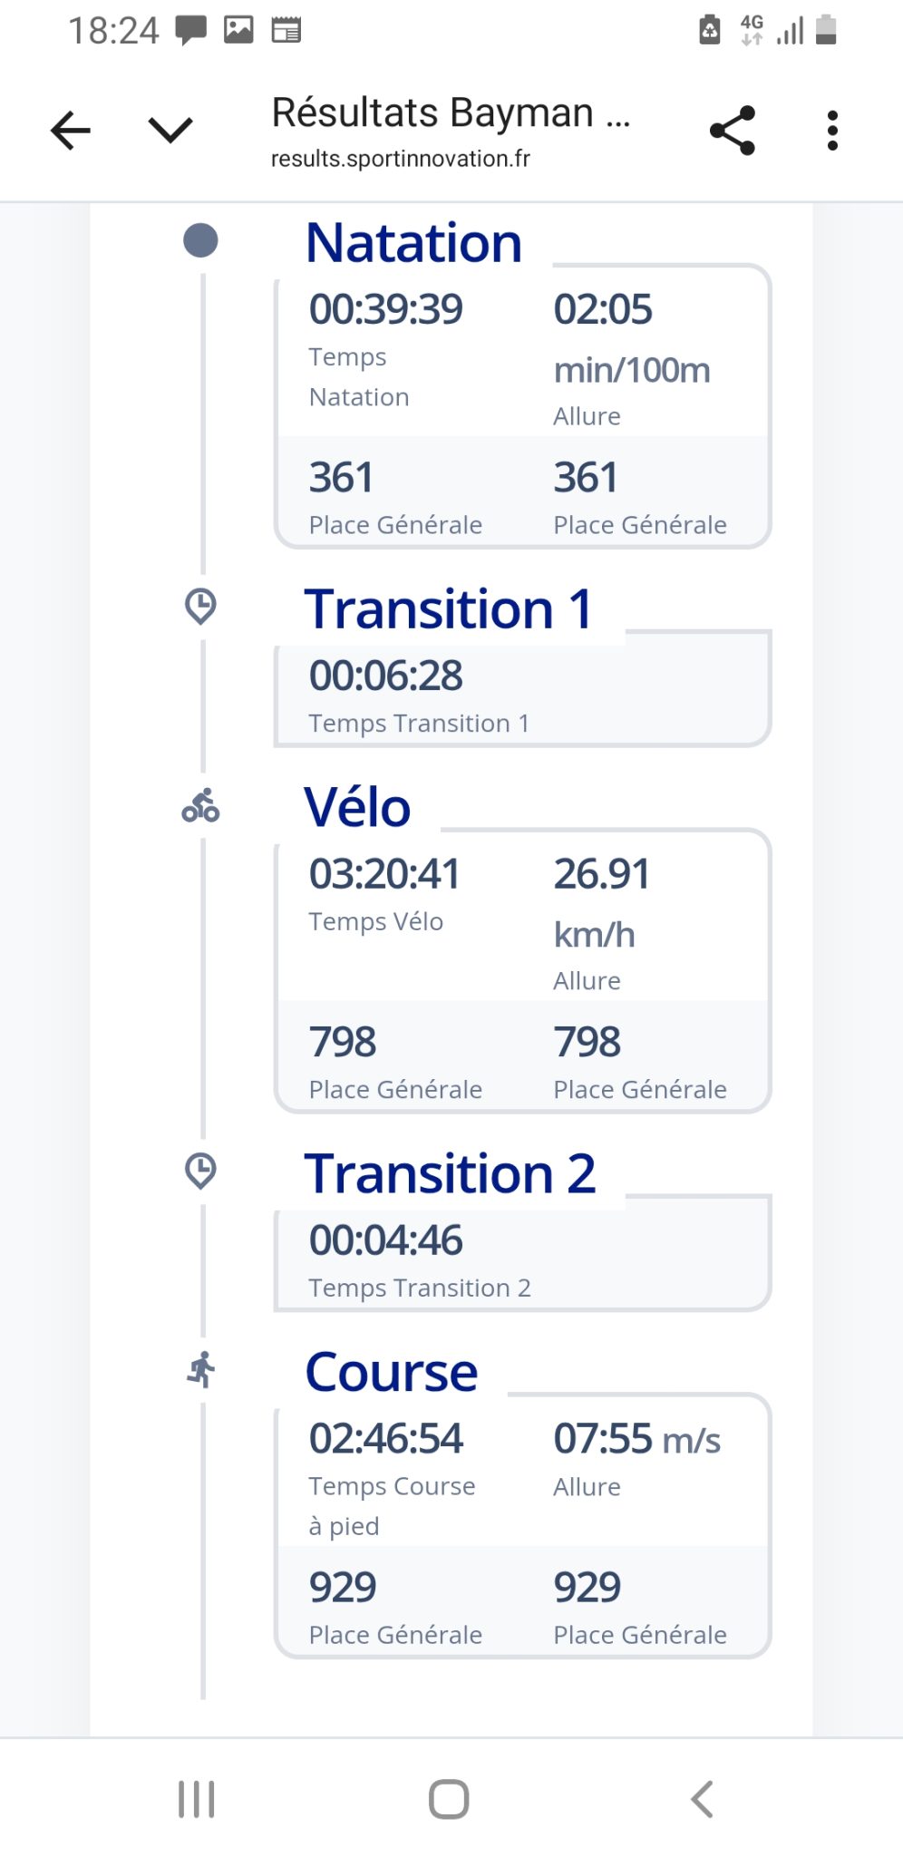The width and height of the screenshot is (903, 1857).
Task: Open Android recent apps button
Action: tap(197, 1799)
